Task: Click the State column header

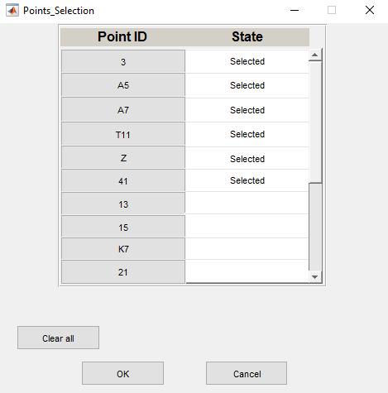Action: coord(247,36)
